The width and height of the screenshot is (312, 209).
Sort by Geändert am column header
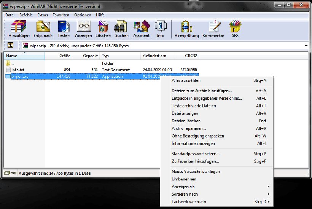tap(158, 56)
